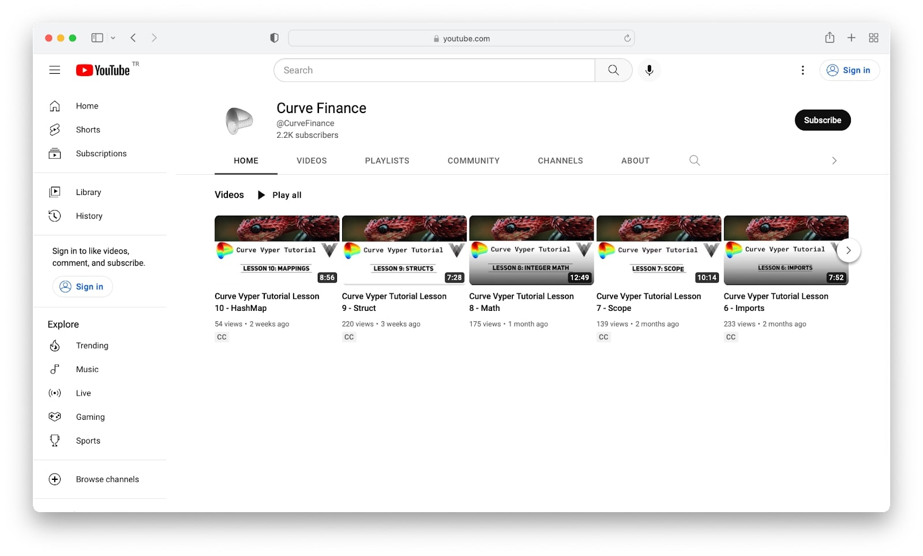Viewport: 923px width, 556px height.
Task: Click the 'Curve Finance' channel name
Action: point(321,108)
